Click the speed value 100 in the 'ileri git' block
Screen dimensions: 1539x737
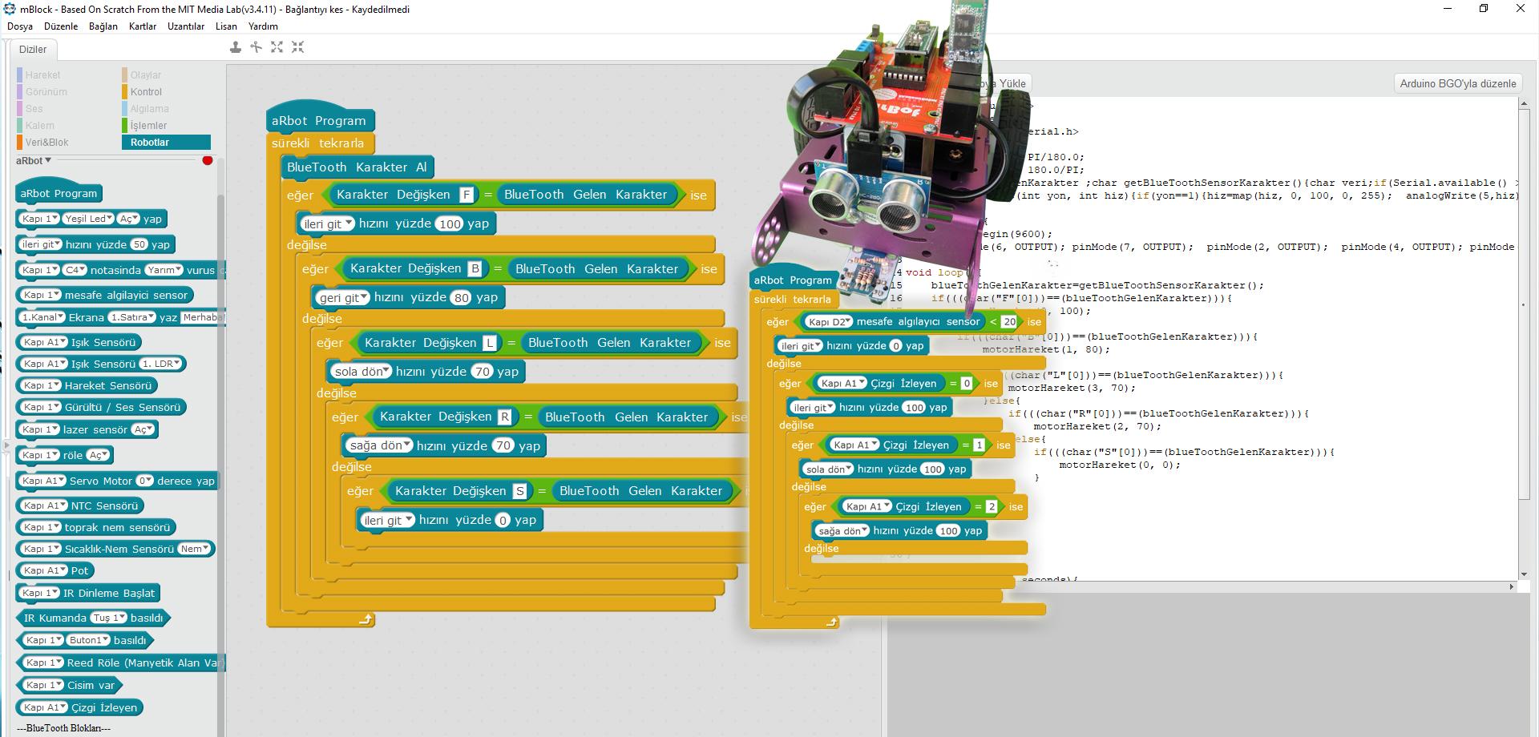pyautogui.click(x=450, y=224)
